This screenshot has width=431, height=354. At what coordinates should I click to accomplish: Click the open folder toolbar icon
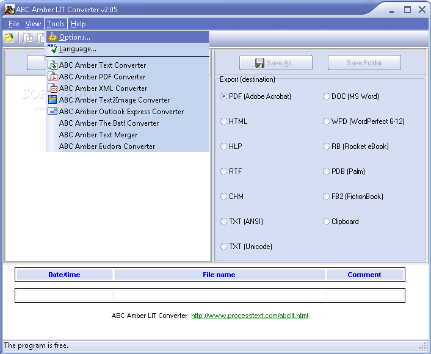(9, 38)
